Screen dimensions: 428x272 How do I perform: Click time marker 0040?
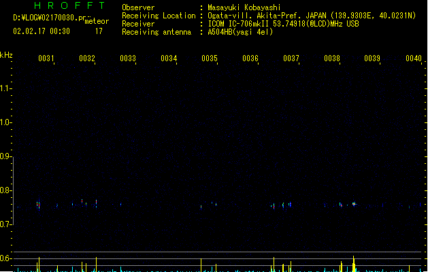pos(414,58)
